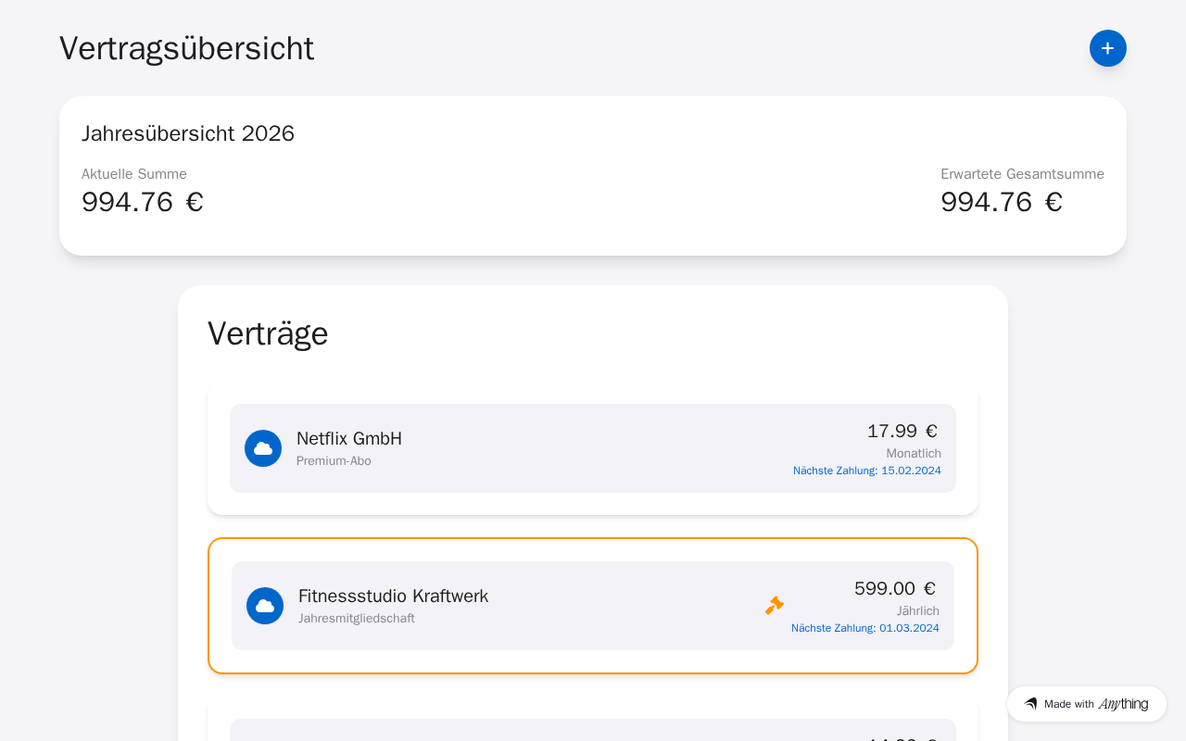Viewport: 1186px width, 741px height.
Task: Click the Anything logo icon in badge
Action: (x=1030, y=704)
